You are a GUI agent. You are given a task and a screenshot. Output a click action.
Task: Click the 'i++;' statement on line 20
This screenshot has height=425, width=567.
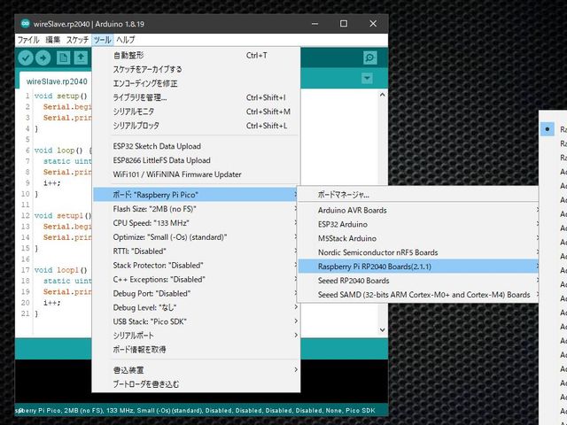pyautogui.click(x=52, y=303)
